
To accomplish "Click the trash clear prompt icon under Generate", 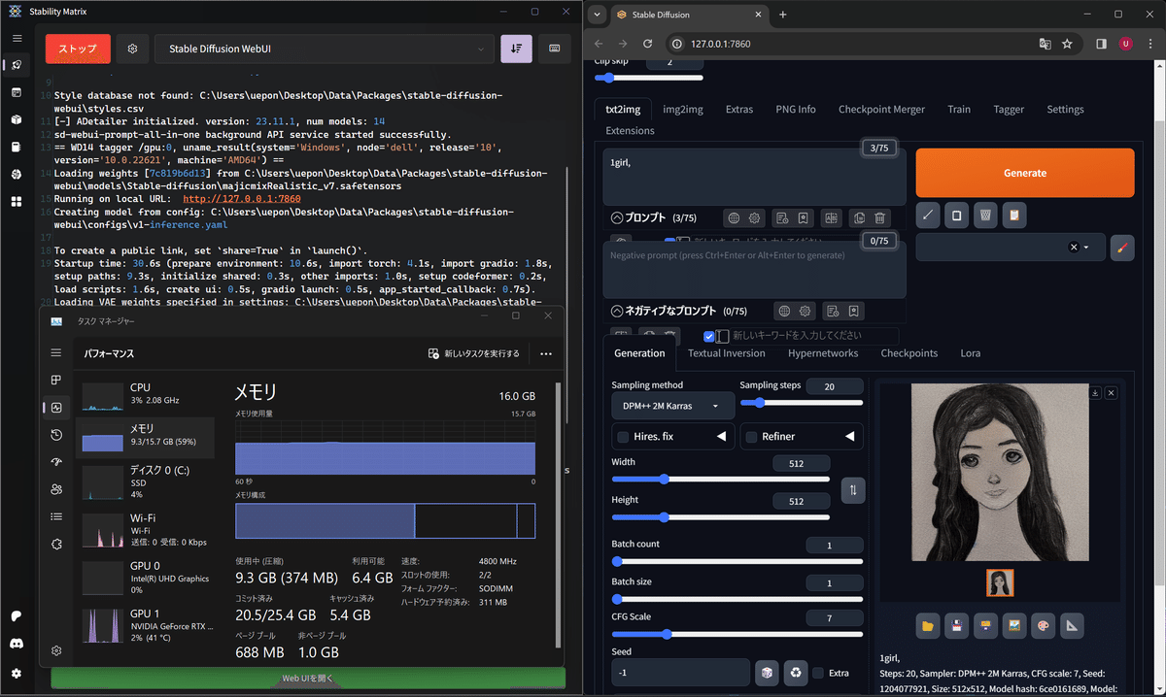I will pyautogui.click(x=985, y=215).
